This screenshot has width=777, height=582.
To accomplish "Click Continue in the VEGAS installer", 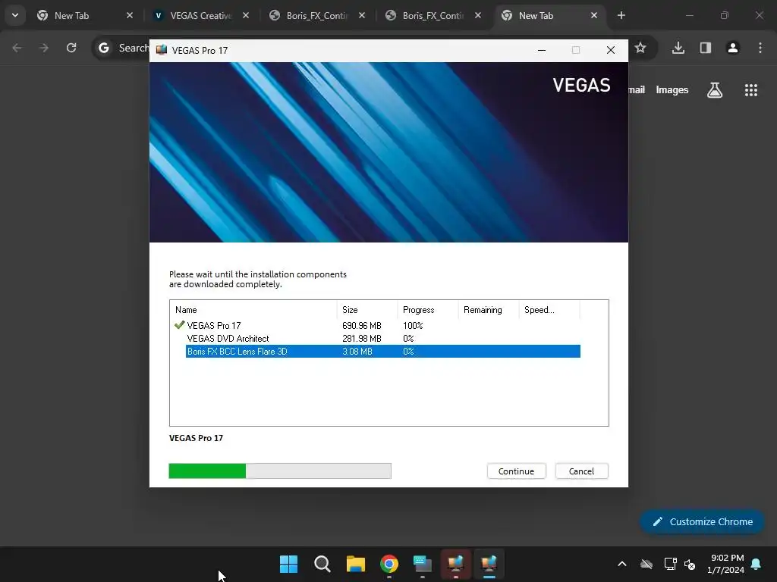I will tap(516, 471).
